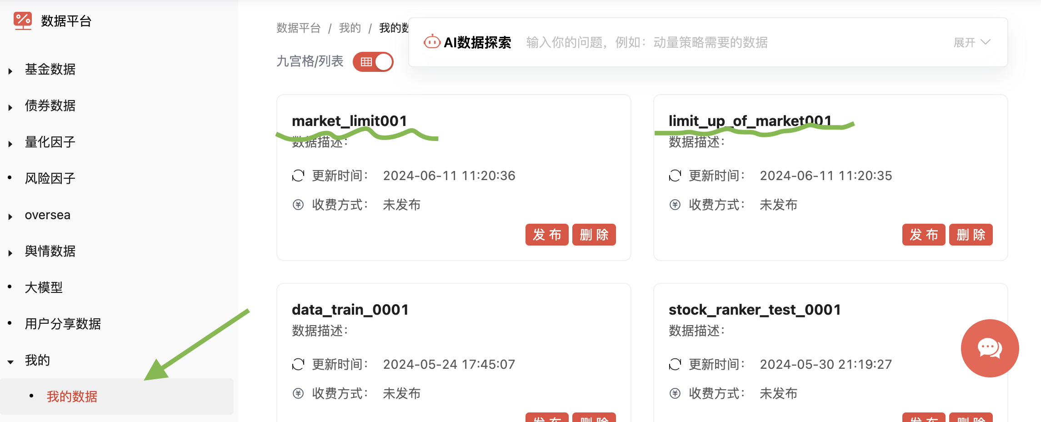Open the chat support bubble icon
The image size is (1041, 422).
989,348
